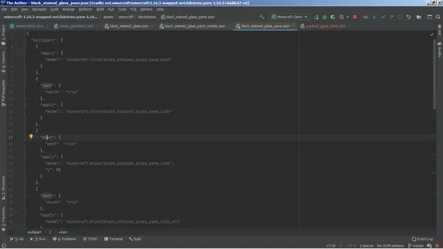Commit changes with the green checkmark icon
The width and height of the screenshot is (443, 249).
click(383, 17)
